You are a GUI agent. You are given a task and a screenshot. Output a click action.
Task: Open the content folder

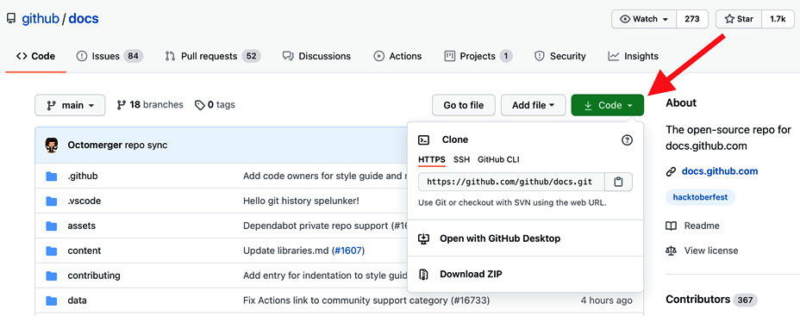pyautogui.click(x=84, y=251)
